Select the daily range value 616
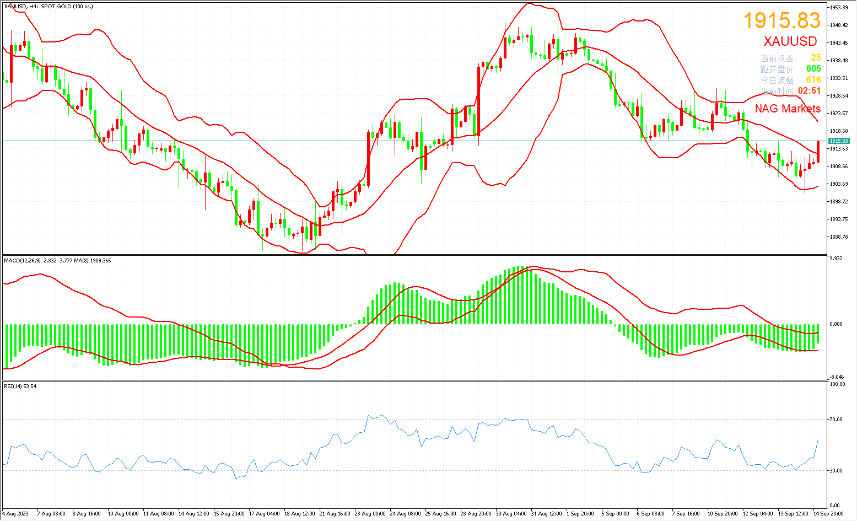 click(813, 80)
